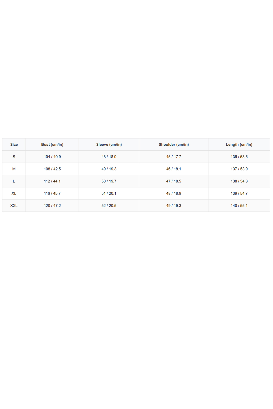This screenshot has width=273, height=409.
Task: Click the 49 / 19.3 sleeve cell for M
Action: pos(109,169)
